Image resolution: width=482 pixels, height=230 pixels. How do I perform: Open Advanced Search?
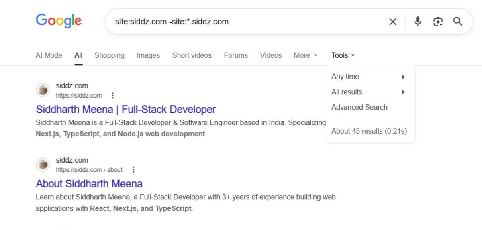click(359, 107)
